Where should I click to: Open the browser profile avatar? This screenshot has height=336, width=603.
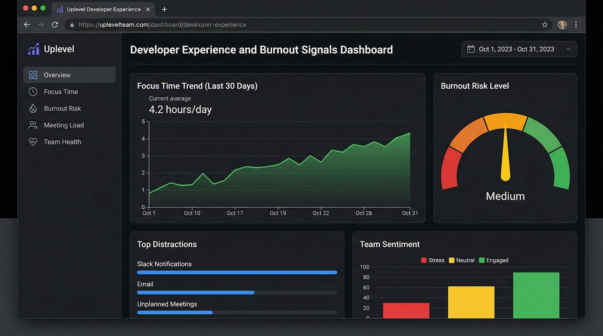pyautogui.click(x=562, y=24)
